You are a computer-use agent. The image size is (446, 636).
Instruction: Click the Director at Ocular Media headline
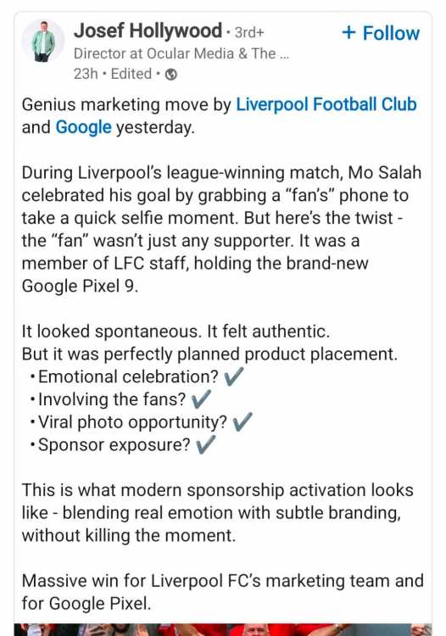pyautogui.click(x=181, y=53)
